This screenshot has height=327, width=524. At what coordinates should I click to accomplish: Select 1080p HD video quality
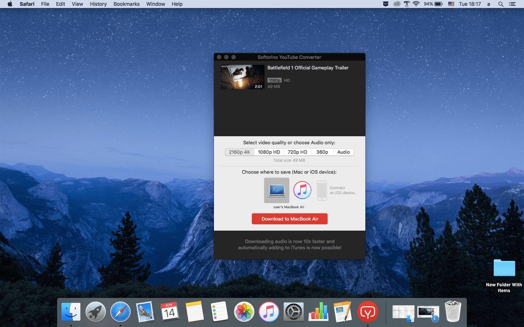[269, 152]
